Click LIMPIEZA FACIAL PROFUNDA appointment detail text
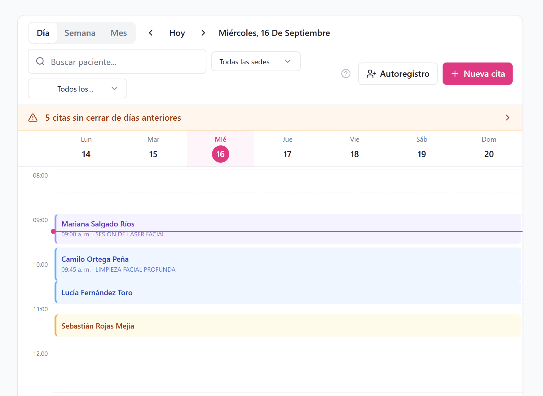Screen dimensions: 543x396 pyautogui.click(x=135, y=269)
